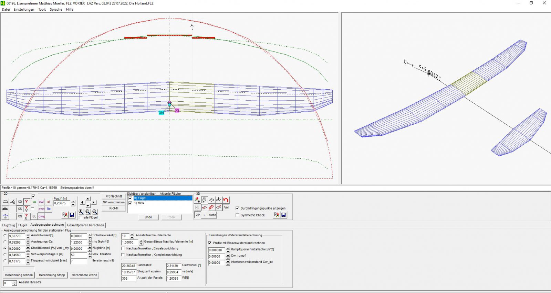Toggle the XS center of gravity marker button
The width and height of the screenshot is (551, 293).
point(20,209)
